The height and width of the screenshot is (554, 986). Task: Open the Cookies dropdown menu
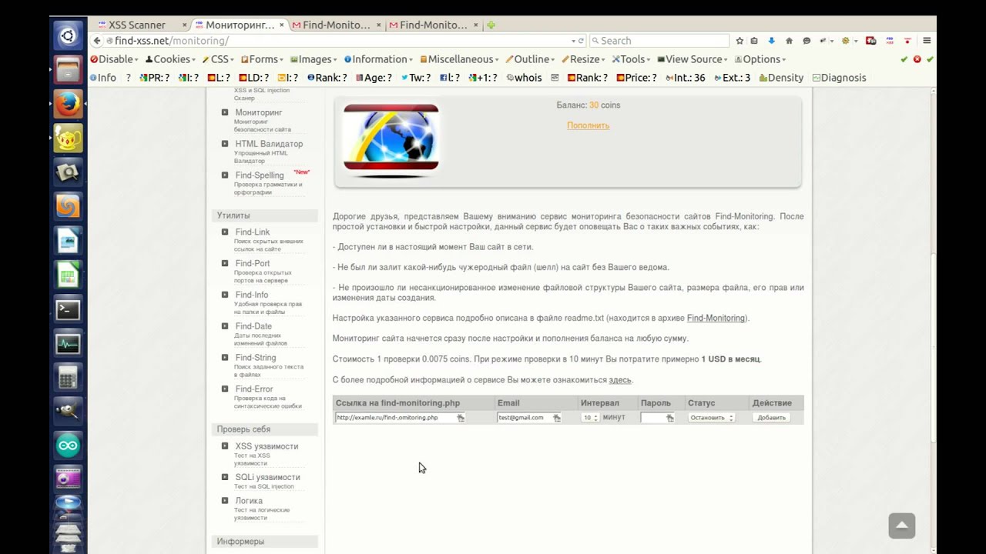click(171, 59)
